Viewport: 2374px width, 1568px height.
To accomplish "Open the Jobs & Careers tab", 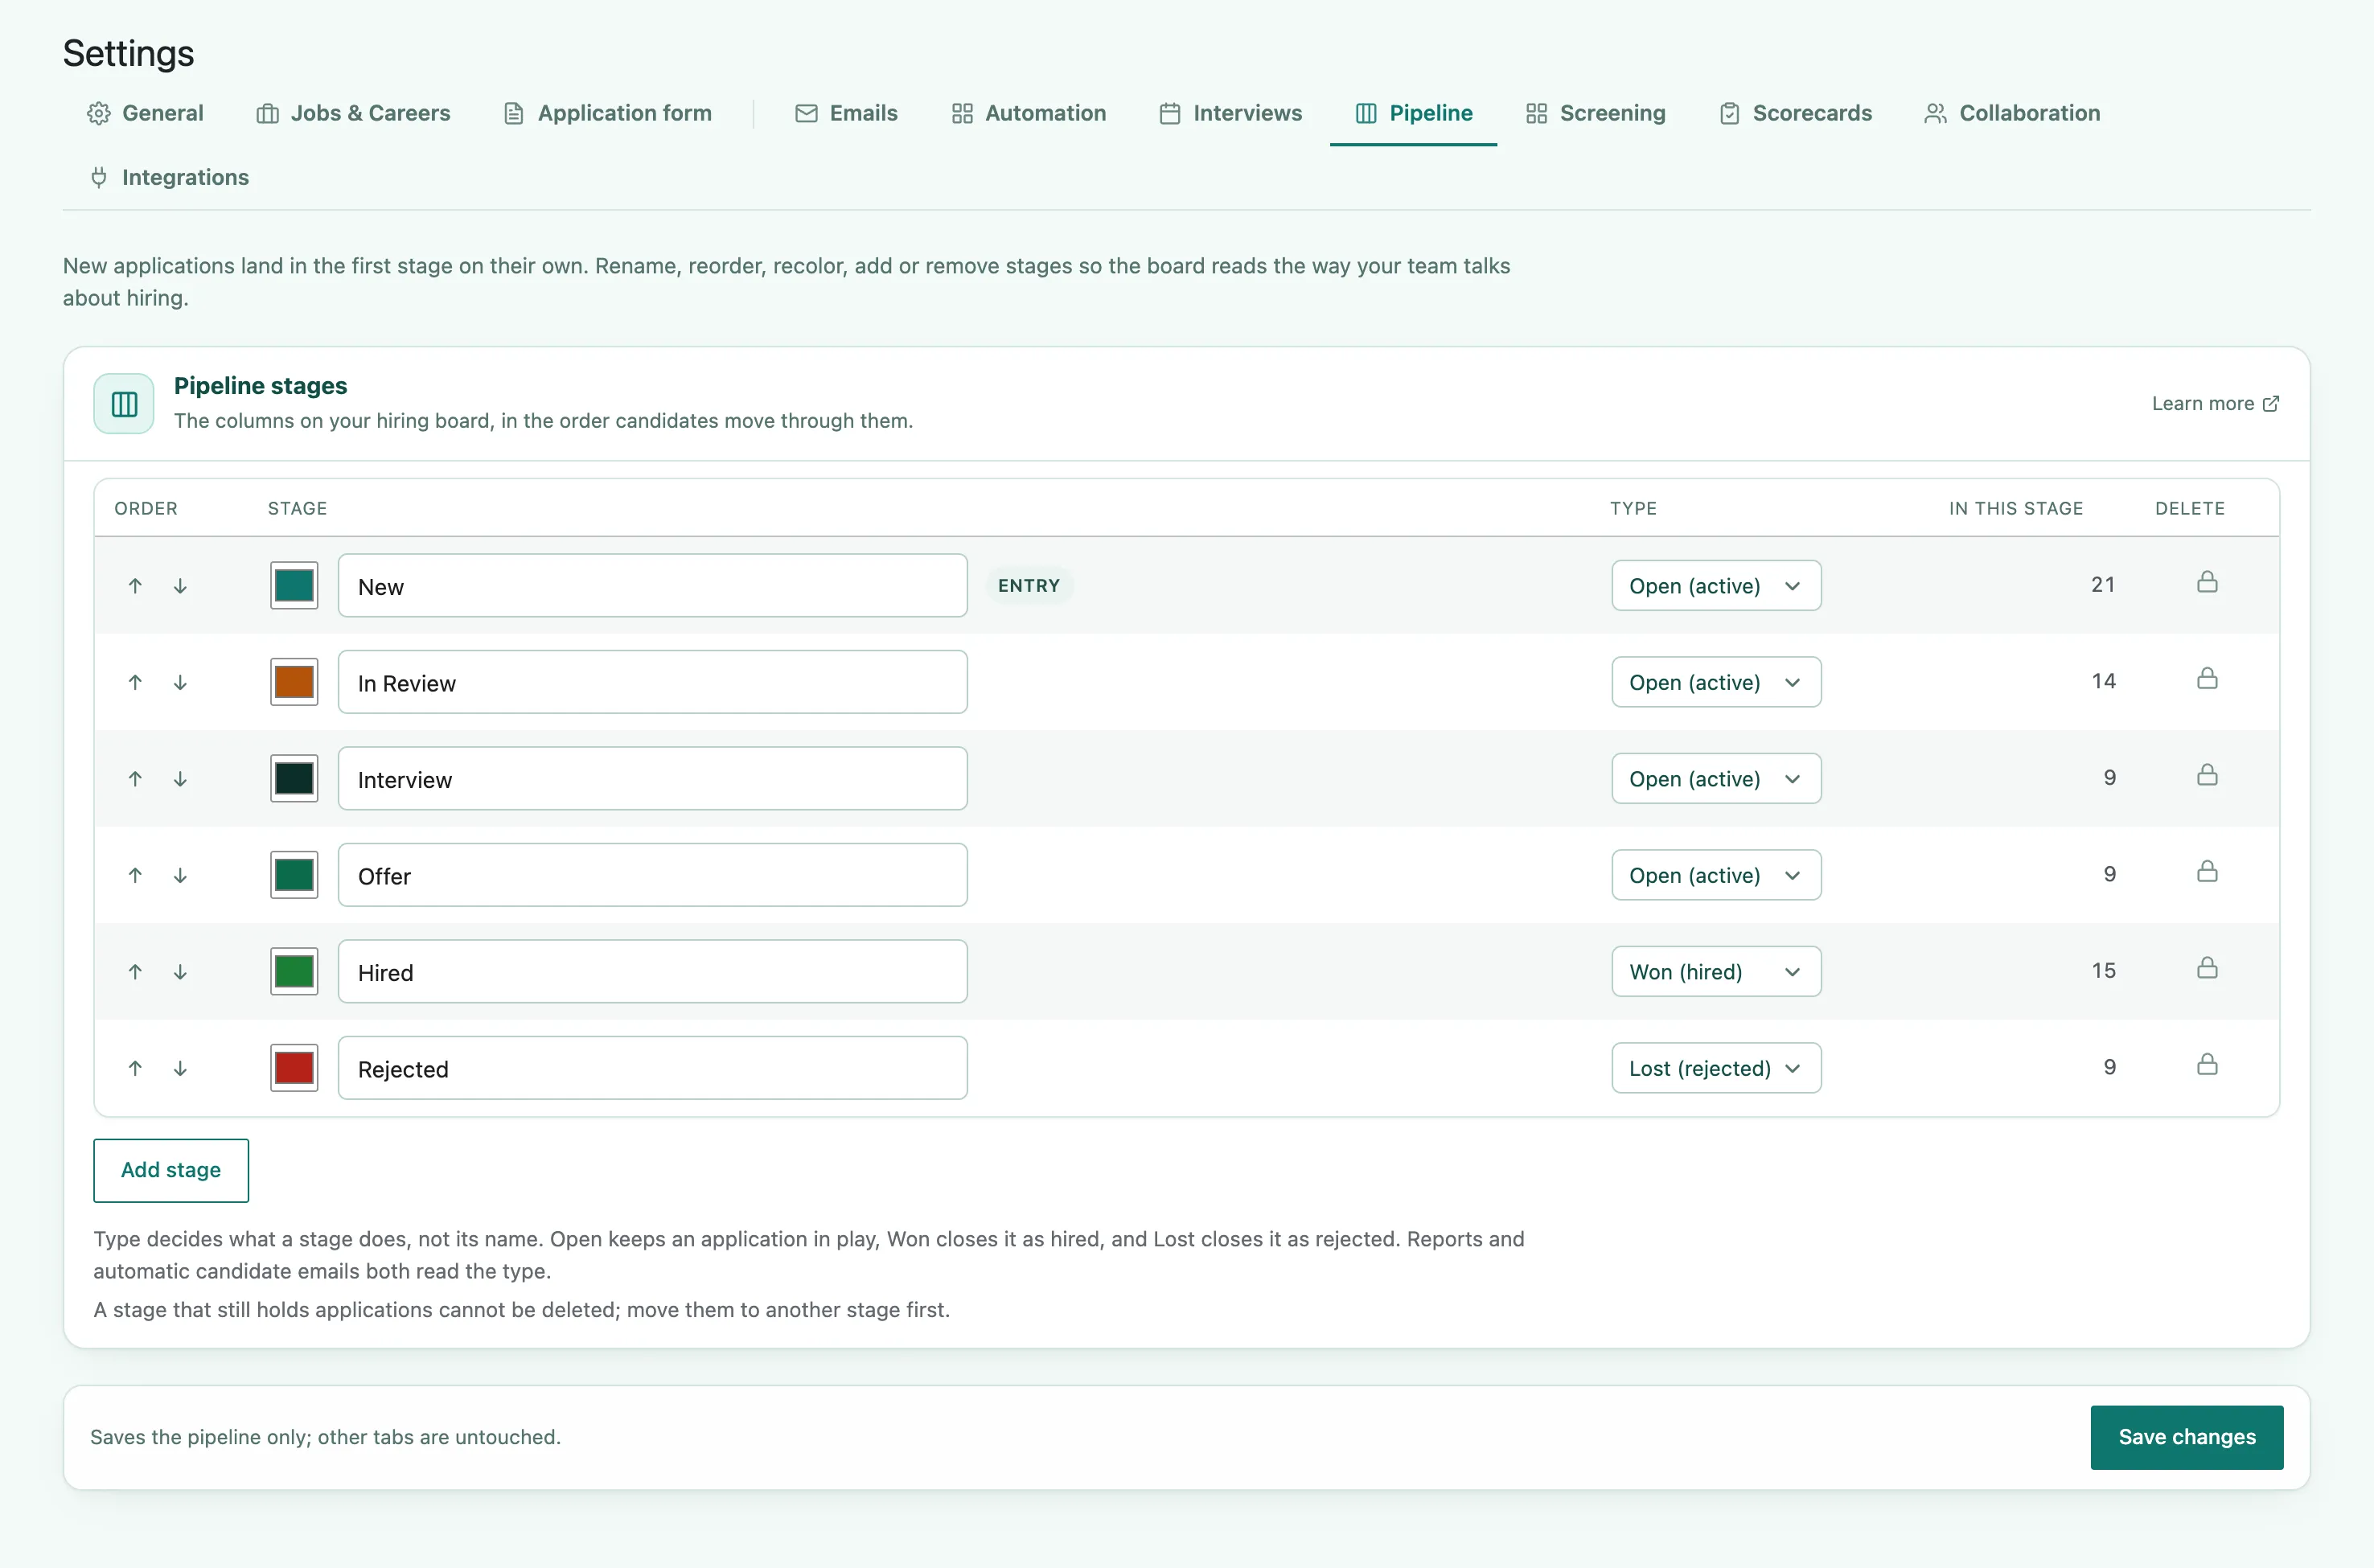I will [354, 113].
